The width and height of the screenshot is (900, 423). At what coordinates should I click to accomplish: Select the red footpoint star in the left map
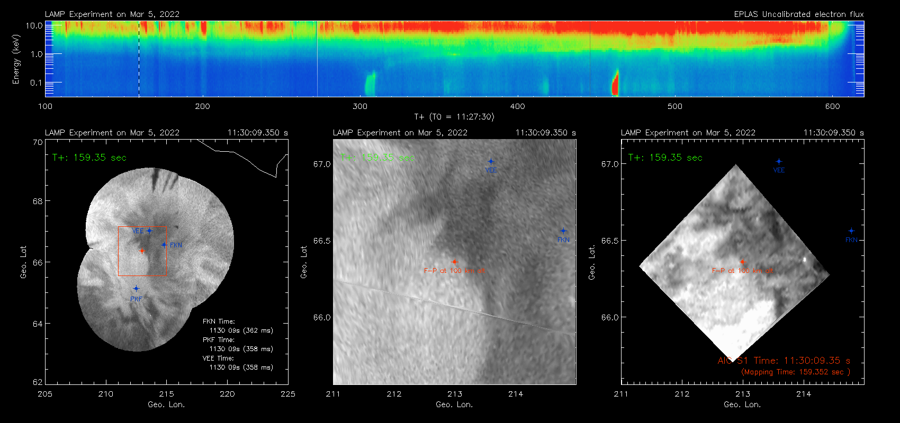coord(142,251)
